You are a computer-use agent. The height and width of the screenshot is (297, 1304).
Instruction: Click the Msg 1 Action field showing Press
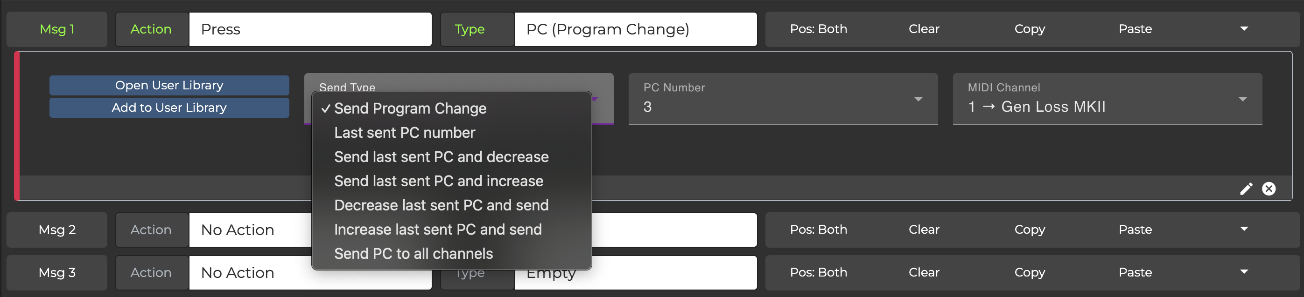(x=310, y=29)
